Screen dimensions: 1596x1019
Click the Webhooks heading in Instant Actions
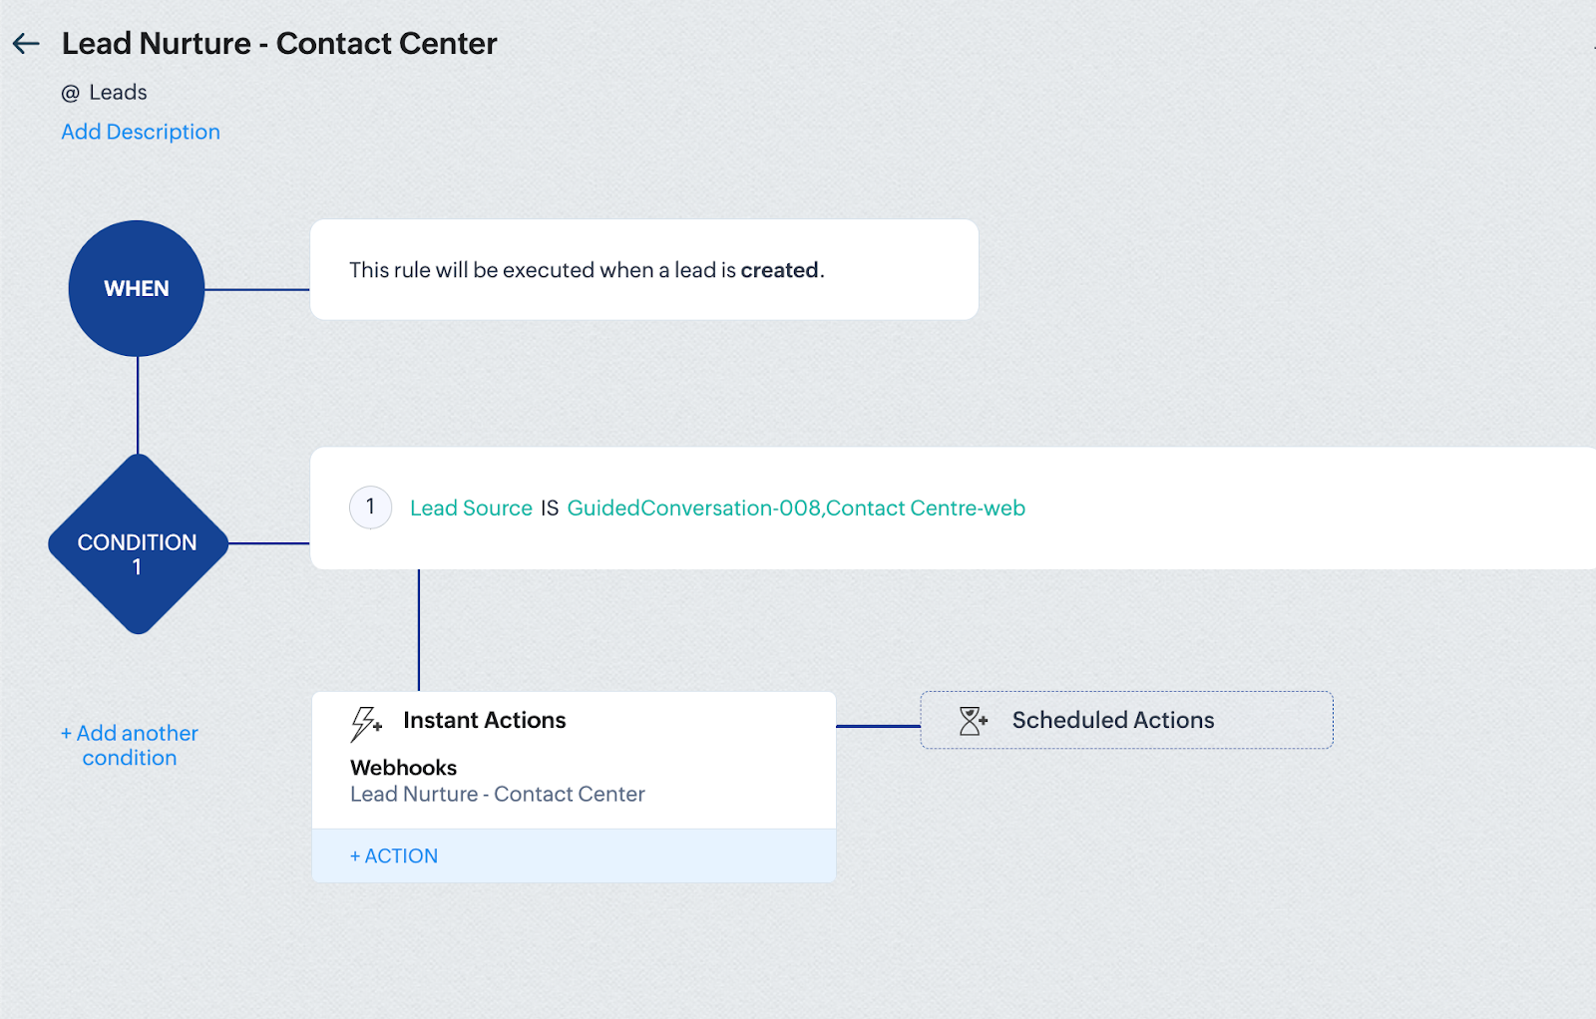click(x=403, y=768)
